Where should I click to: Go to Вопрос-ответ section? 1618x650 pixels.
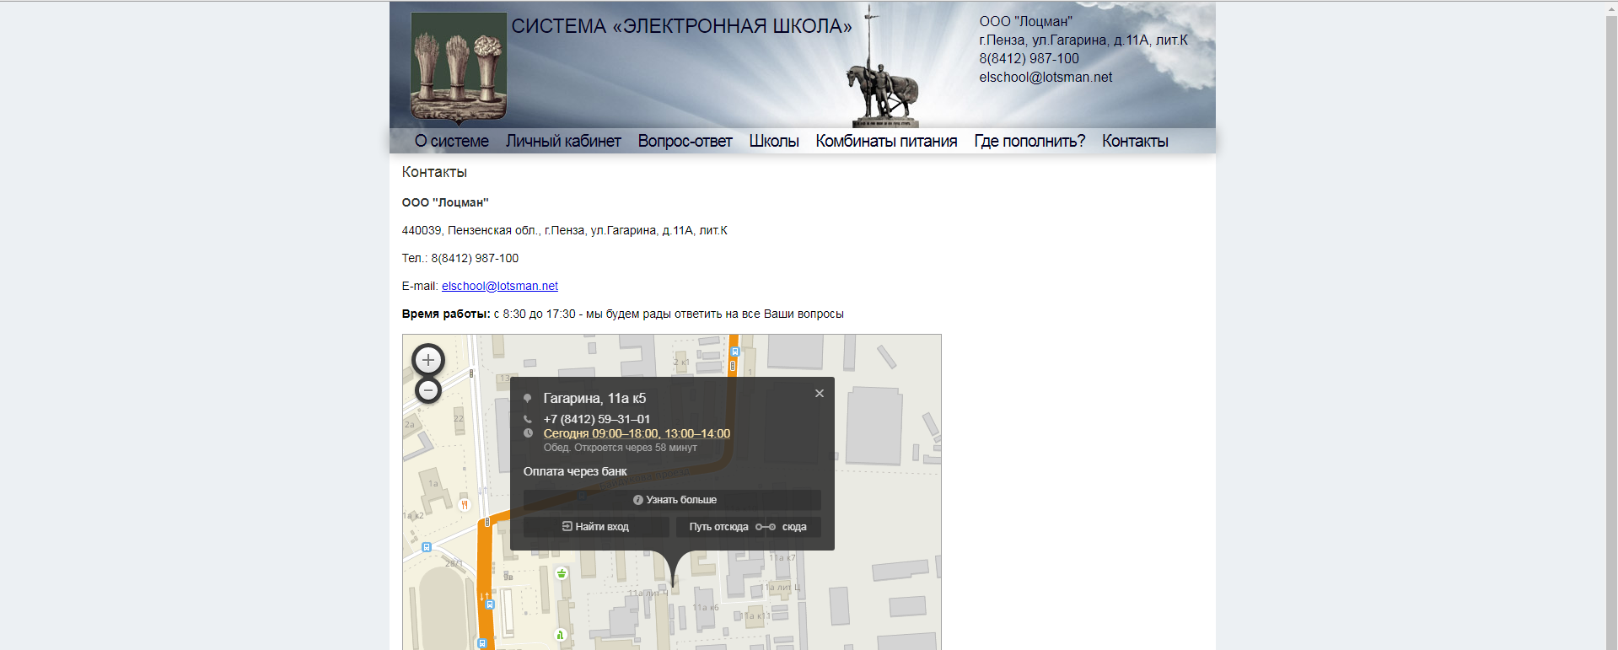point(685,141)
